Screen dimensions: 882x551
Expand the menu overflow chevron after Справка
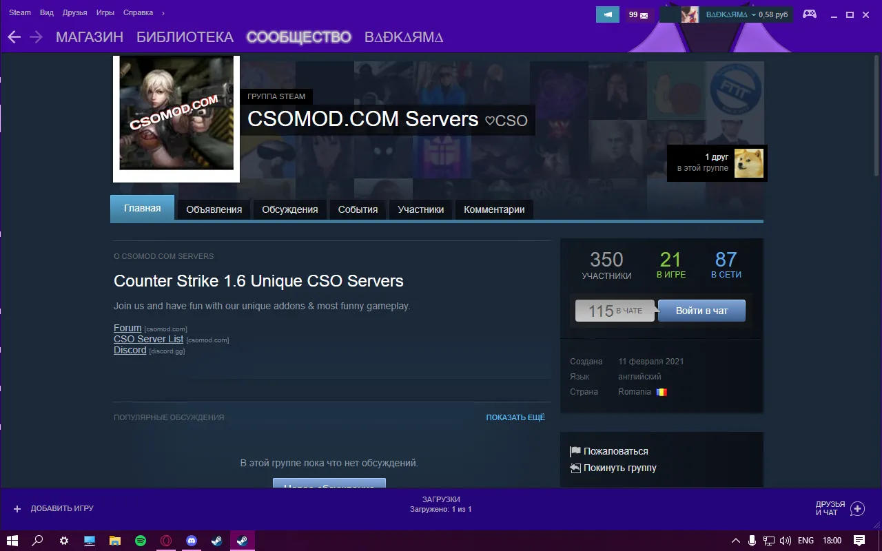point(163,13)
